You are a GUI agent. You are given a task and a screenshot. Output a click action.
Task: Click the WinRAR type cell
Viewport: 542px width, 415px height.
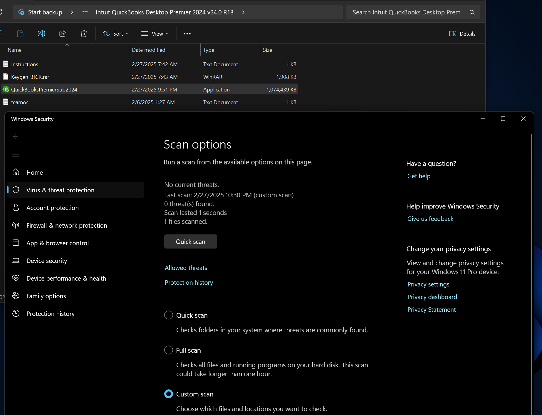tap(213, 77)
